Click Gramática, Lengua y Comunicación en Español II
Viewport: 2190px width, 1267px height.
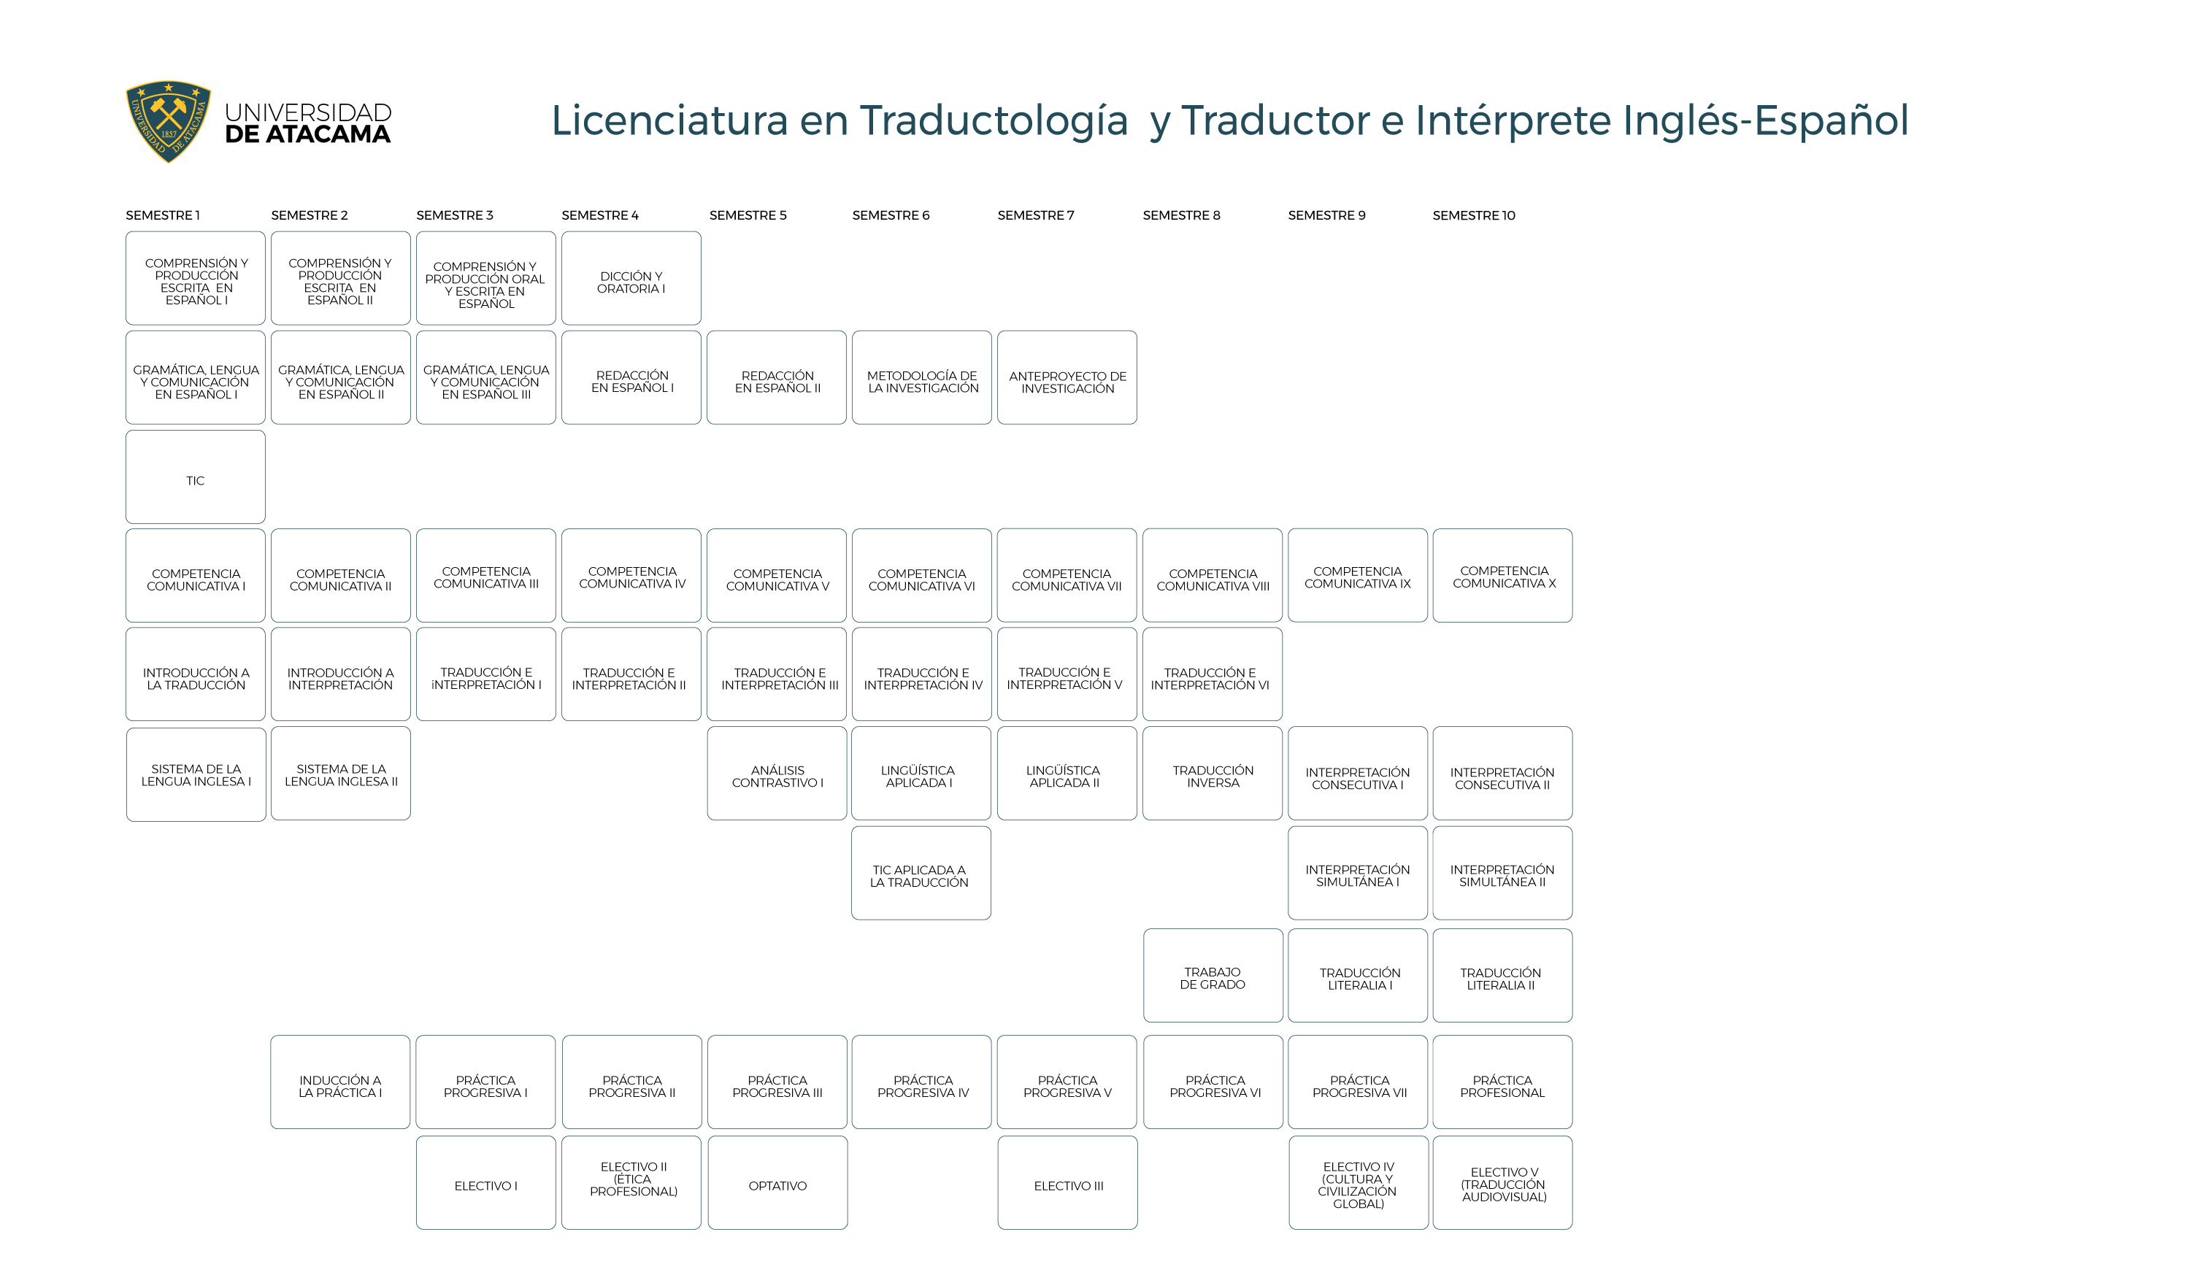pos(341,377)
